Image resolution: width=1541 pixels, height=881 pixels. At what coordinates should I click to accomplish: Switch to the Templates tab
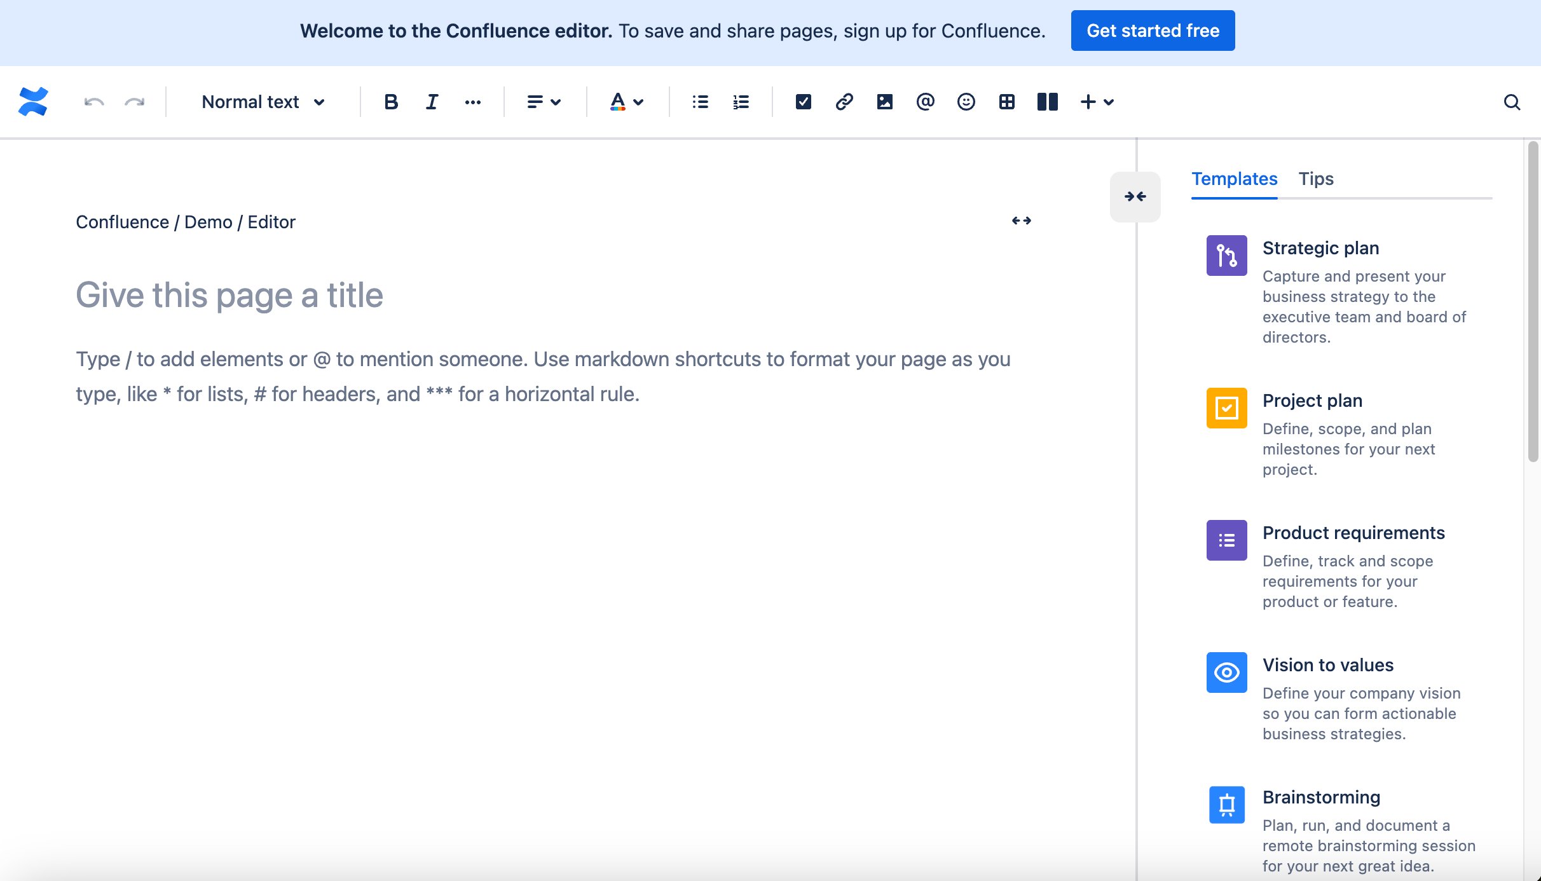click(1234, 179)
